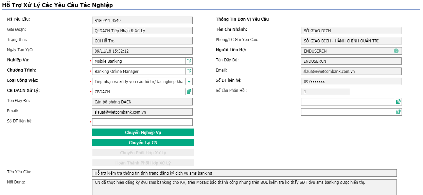Open the lookup icon beside CBDACN field

tap(189, 92)
